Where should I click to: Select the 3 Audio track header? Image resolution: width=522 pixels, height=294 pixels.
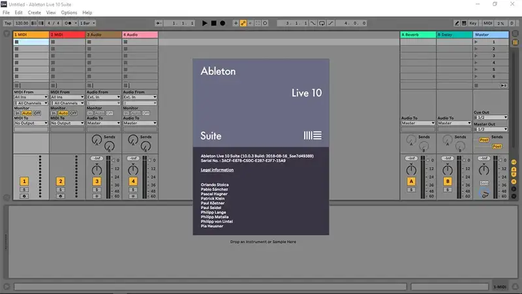(x=104, y=35)
